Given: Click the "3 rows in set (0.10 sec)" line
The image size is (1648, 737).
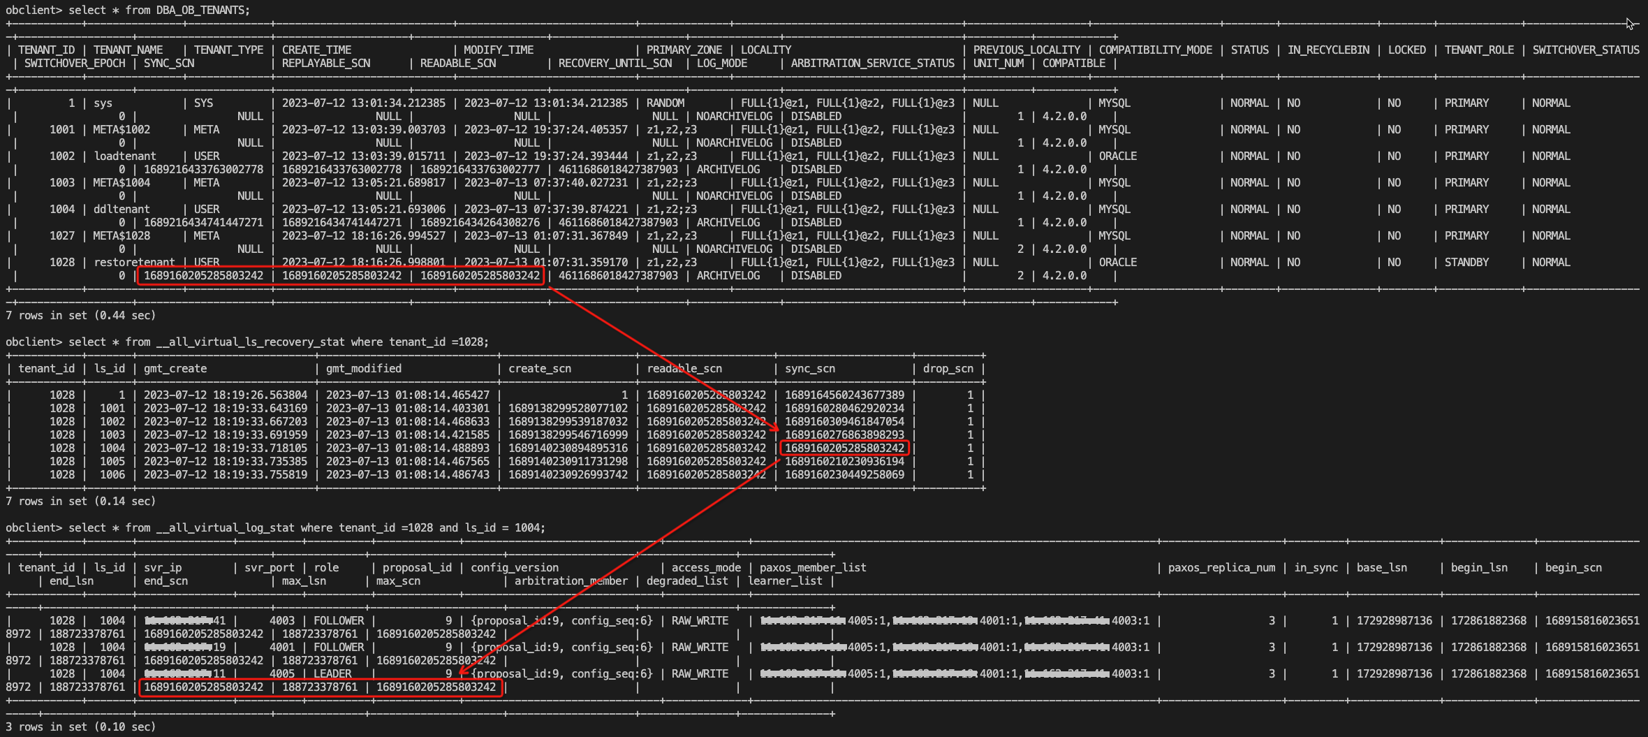Looking at the screenshot, I should 81,727.
